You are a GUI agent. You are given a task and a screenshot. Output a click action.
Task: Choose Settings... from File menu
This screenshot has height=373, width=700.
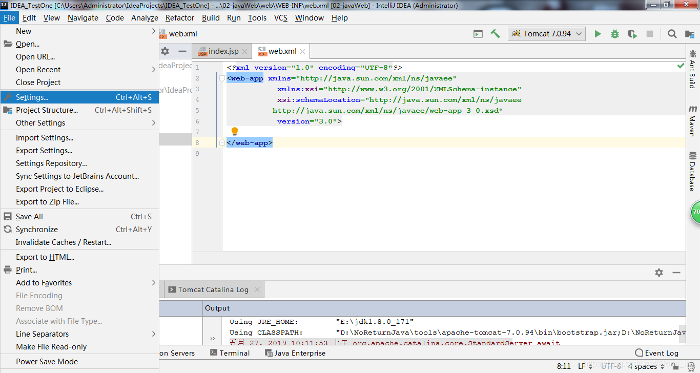pyautogui.click(x=79, y=97)
